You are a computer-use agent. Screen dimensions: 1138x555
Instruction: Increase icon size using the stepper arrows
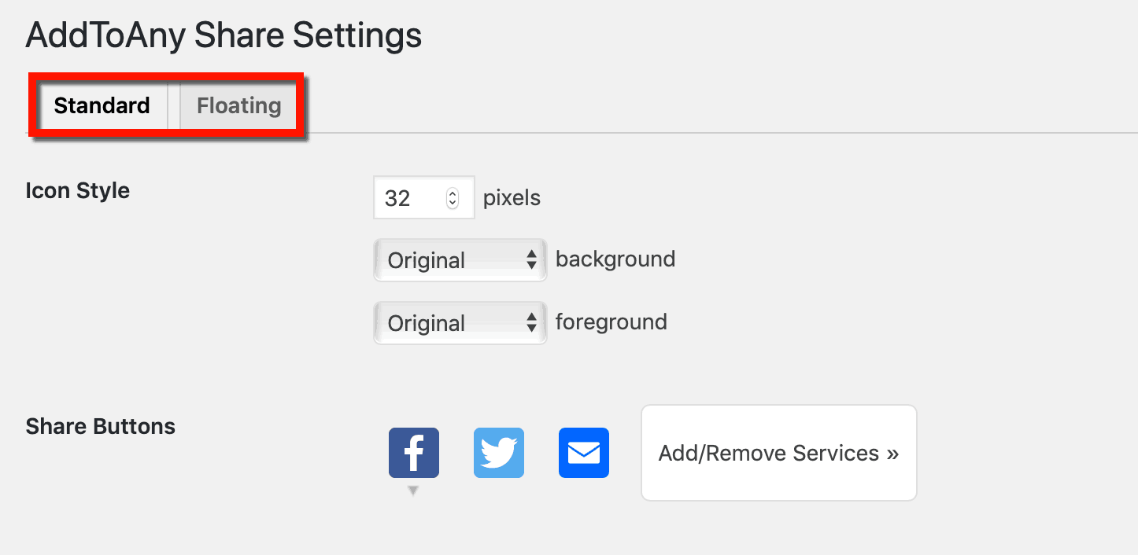[453, 193]
